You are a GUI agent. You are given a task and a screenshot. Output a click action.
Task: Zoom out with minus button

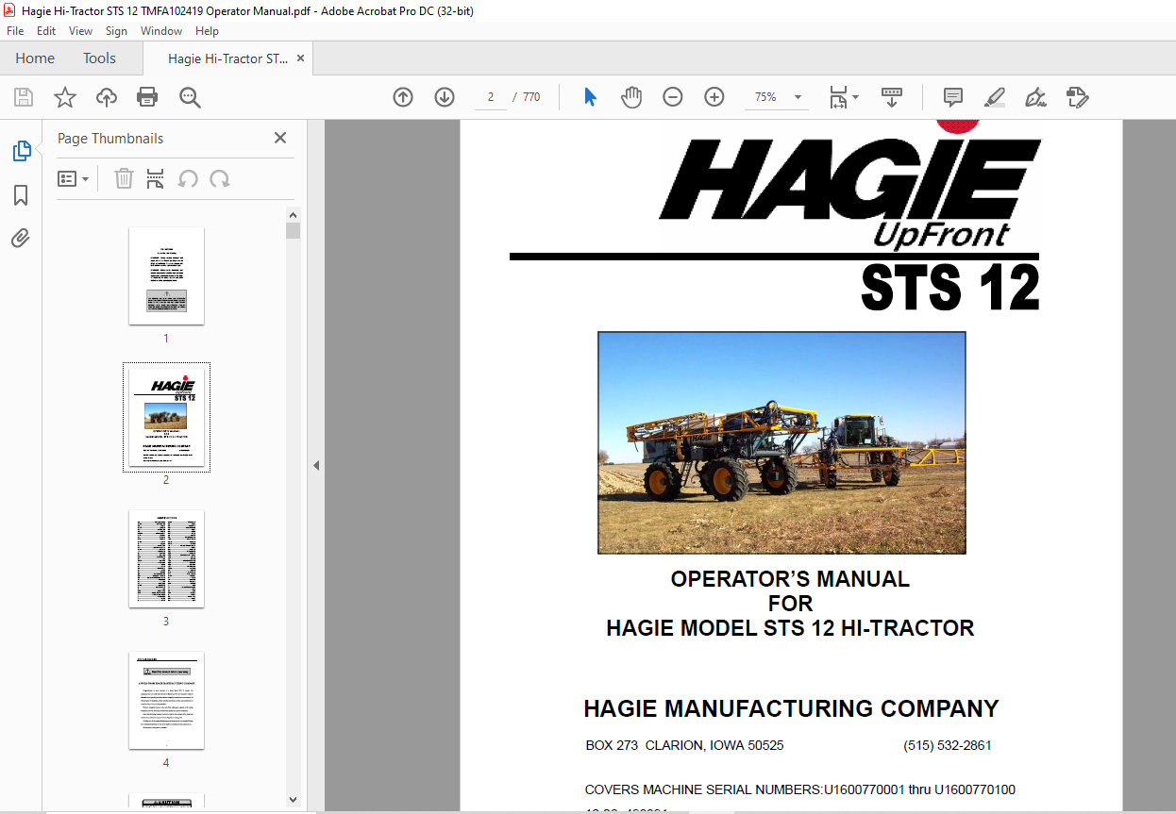pyautogui.click(x=673, y=97)
